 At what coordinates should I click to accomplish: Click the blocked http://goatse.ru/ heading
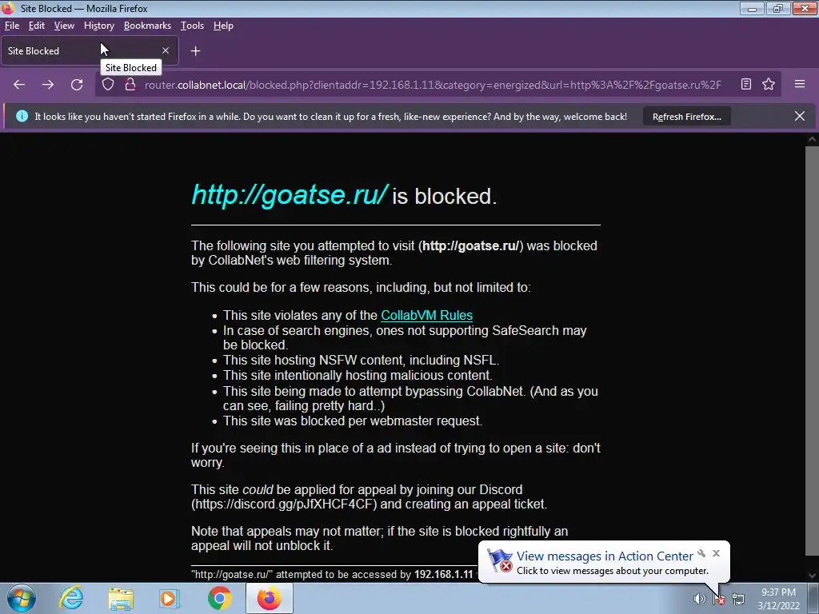pyautogui.click(x=290, y=195)
